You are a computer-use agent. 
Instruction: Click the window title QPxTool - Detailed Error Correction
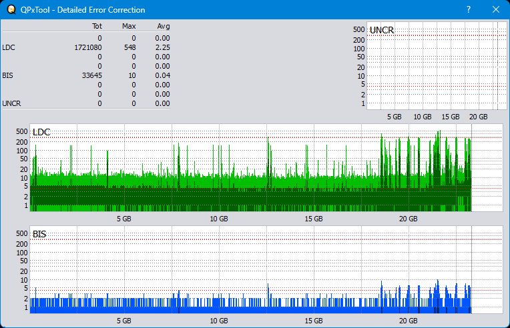coord(83,10)
